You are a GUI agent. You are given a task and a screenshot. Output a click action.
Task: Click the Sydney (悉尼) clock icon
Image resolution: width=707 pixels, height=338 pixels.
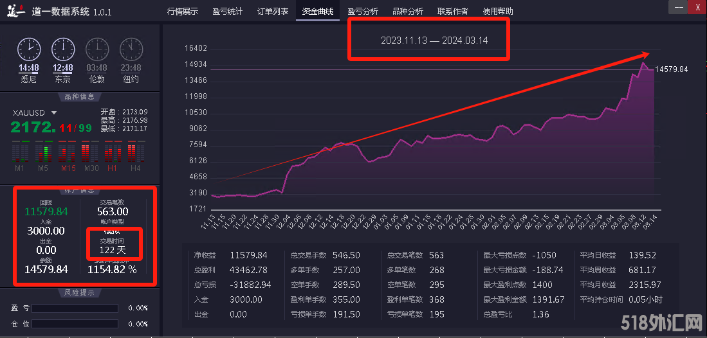coord(29,49)
